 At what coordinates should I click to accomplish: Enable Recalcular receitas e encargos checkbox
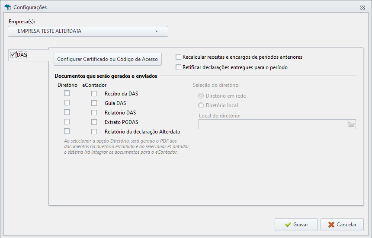click(x=178, y=57)
